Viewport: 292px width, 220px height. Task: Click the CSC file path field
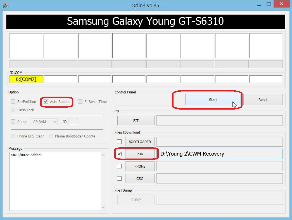[220, 178]
